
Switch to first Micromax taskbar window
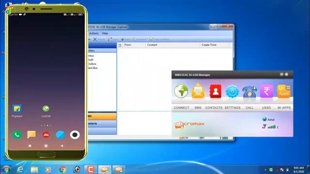pyautogui.click(x=105, y=170)
